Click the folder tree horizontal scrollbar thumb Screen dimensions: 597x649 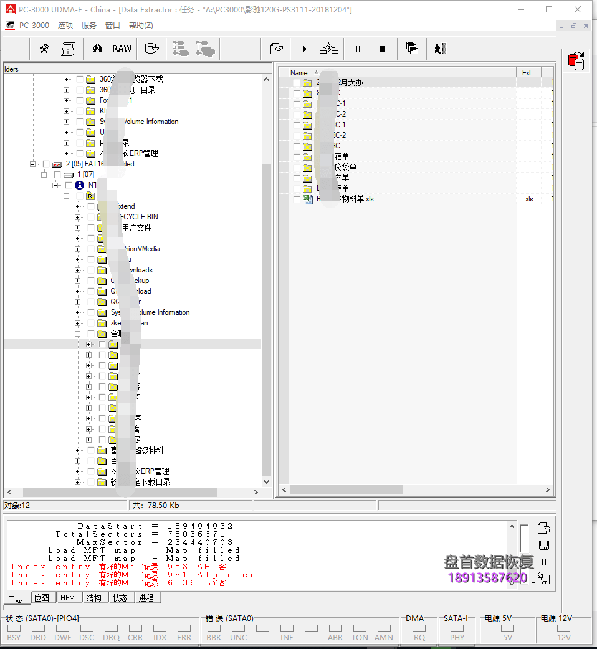click(120, 492)
